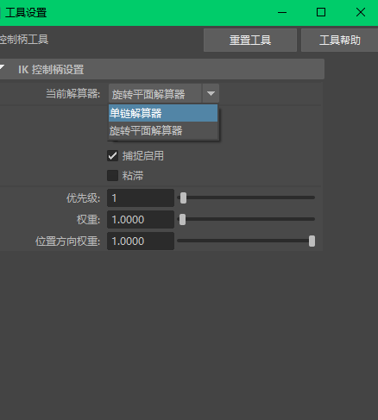This screenshot has width=378, height=420.
Task: Choose 旋转平面解算器 list option
Action: click(x=163, y=131)
